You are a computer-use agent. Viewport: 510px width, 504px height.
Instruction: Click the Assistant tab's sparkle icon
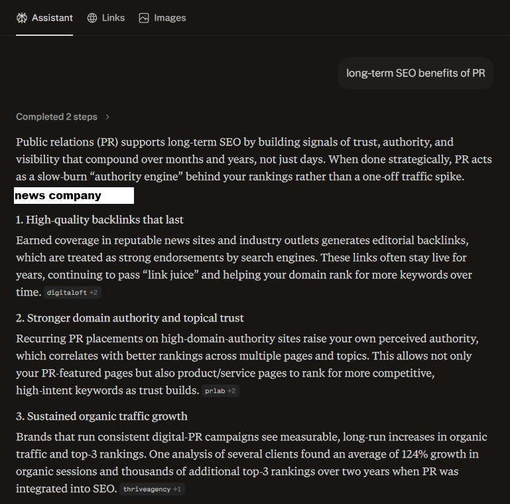point(22,18)
